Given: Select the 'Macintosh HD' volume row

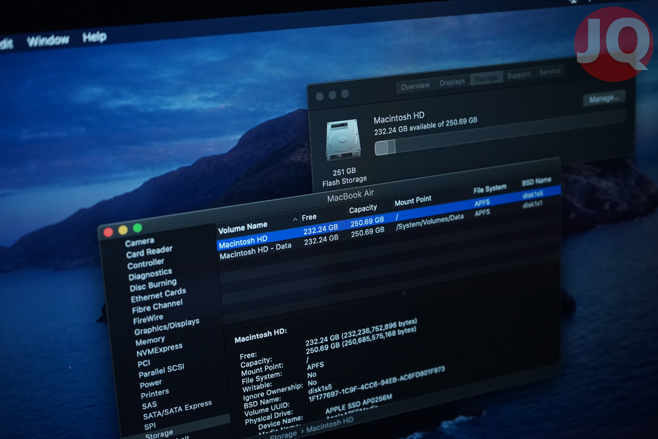Looking at the screenshot, I should (x=389, y=217).
